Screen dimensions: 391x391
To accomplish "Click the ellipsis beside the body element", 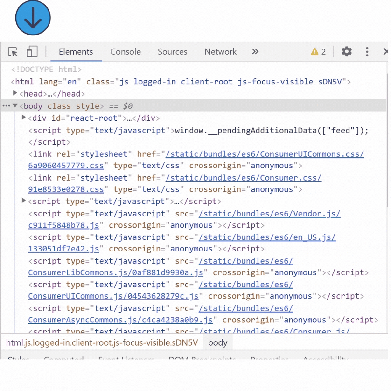I will click(x=6, y=106).
